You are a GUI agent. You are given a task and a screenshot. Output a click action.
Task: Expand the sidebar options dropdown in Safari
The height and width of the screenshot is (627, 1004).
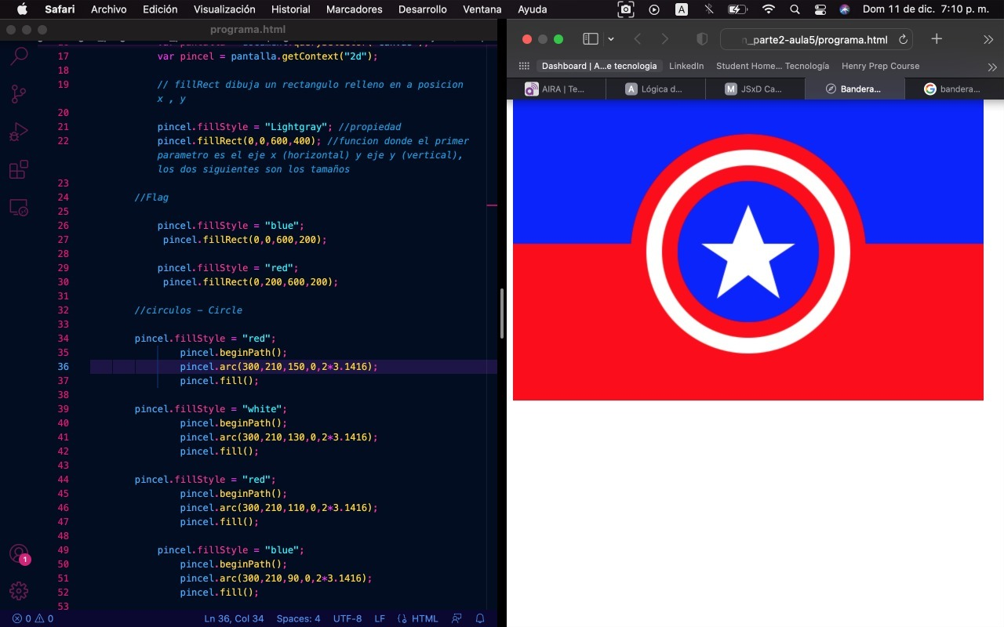coord(611,39)
